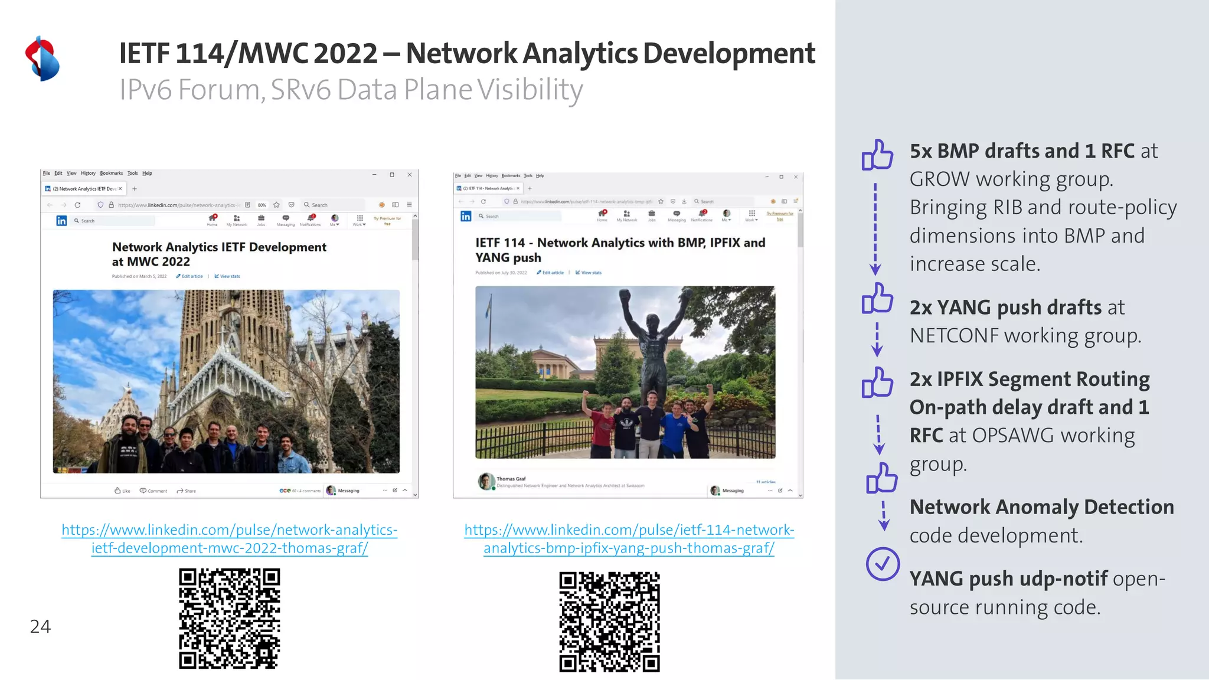Select IETF 114 tab in right browser
This screenshot has height=680, width=1209.
tap(488, 188)
